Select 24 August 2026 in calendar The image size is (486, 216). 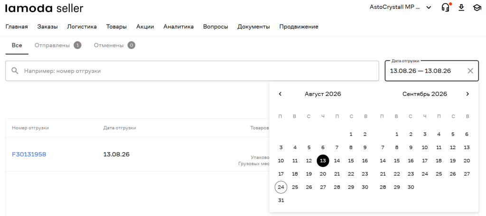pos(281,187)
